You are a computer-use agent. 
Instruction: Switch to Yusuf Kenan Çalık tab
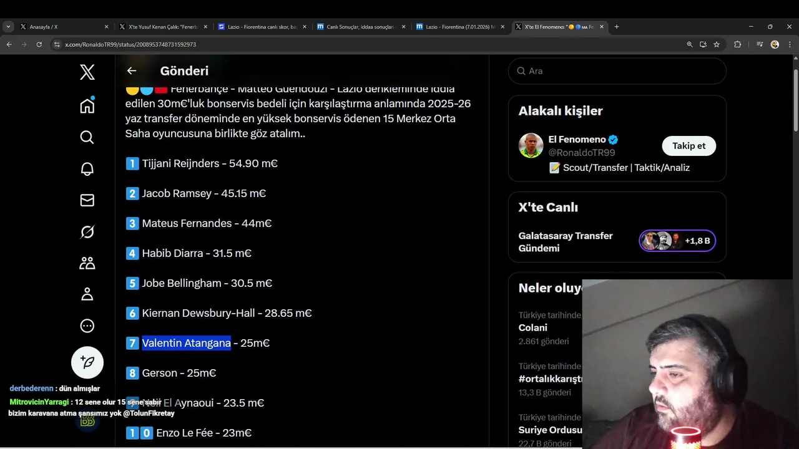click(163, 27)
